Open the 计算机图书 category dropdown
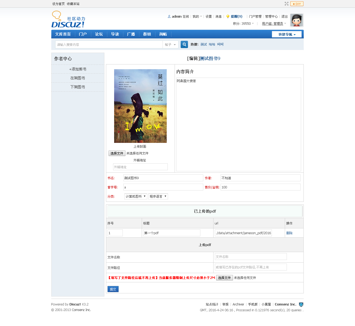The image size is (355, 326). coord(136,196)
